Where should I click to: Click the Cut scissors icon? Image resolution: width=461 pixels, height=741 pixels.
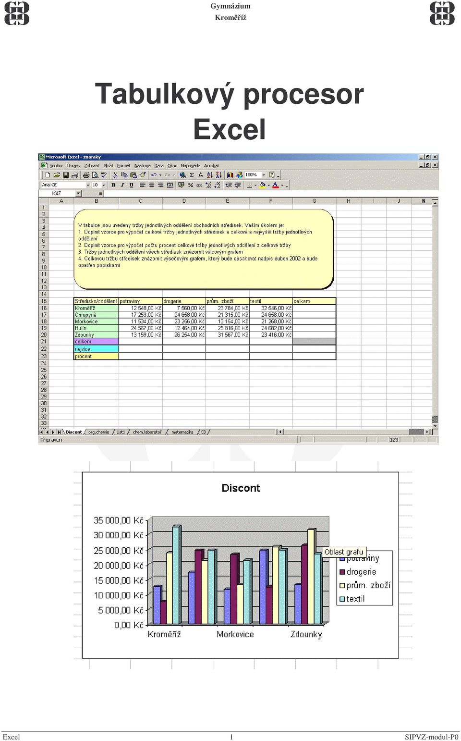tap(115, 175)
